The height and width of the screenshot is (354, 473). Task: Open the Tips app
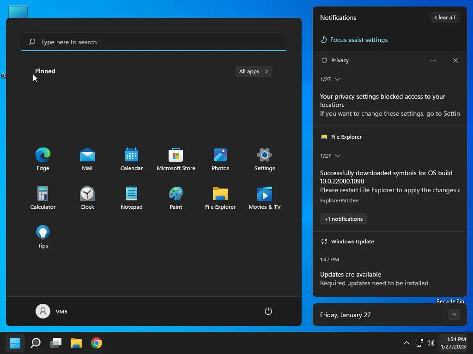43,237
